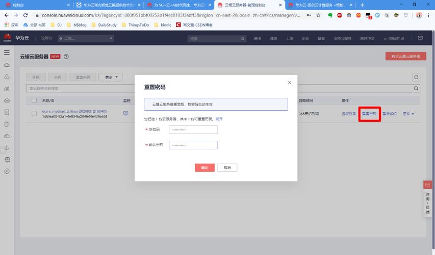
Task: Open a new browser tab with the plus button
Action: pos(362,5)
